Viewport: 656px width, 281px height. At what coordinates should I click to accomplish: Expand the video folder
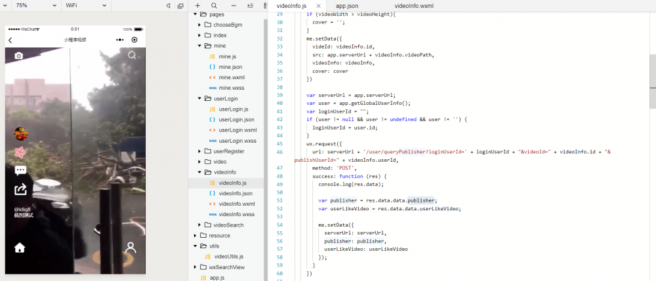point(199,162)
